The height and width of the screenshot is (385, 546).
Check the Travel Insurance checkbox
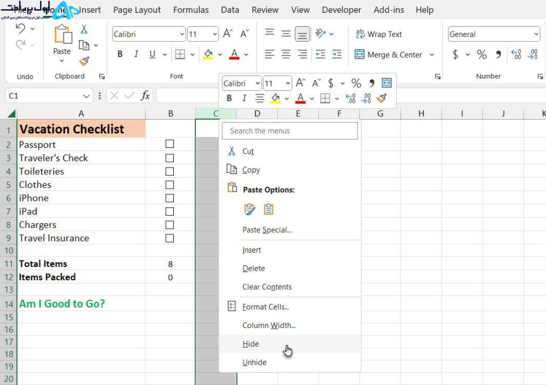(170, 238)
